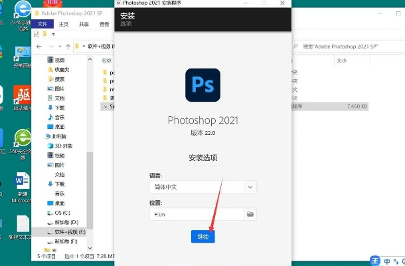Click the Up arrow in File Explorer
405x266 pixels.
point(68,47)
